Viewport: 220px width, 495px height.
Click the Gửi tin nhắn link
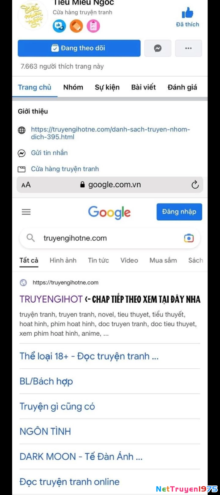pyautogui.click(x=49, y=153)
